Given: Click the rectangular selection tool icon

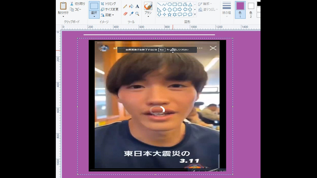Looking at the screenshot, I should tap(94, 6).
